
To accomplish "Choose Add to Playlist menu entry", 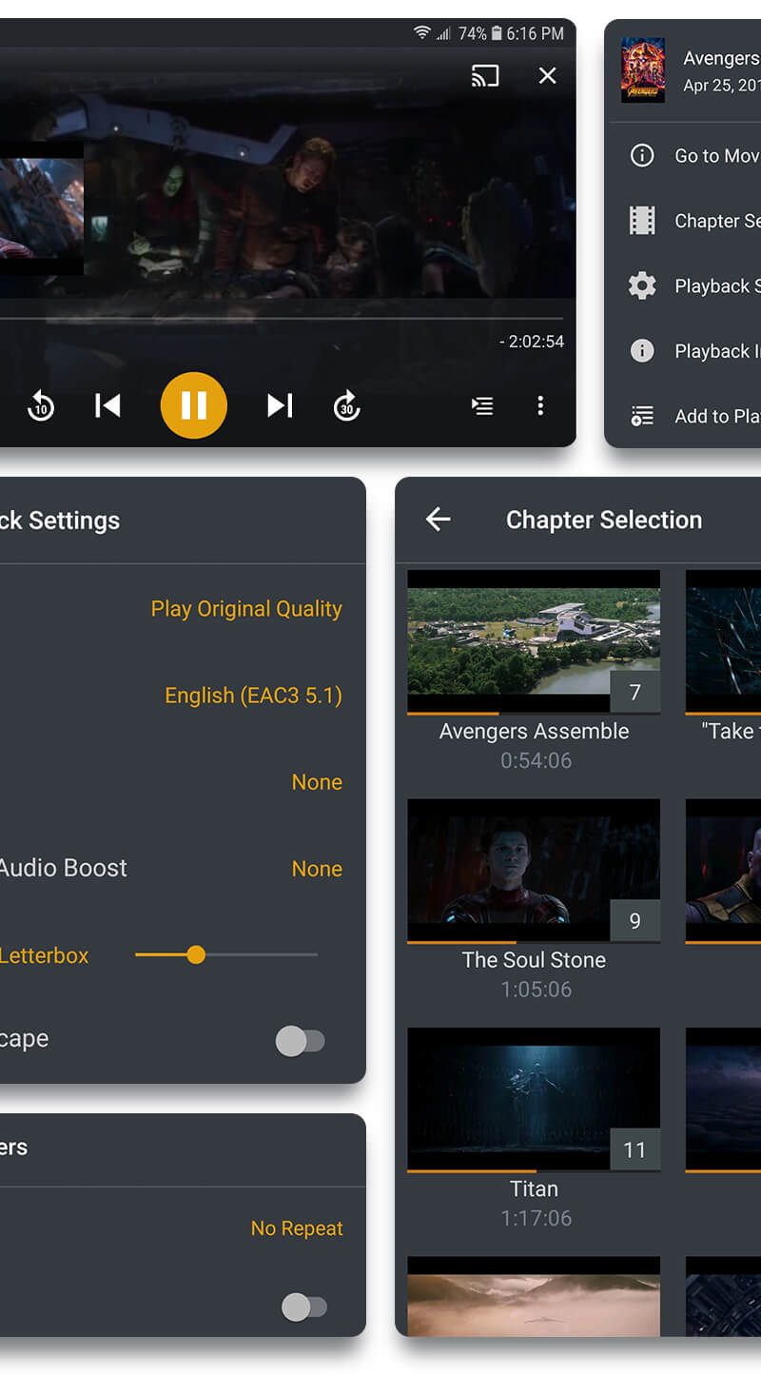I will pyautogui.click(x=685, y=416).
